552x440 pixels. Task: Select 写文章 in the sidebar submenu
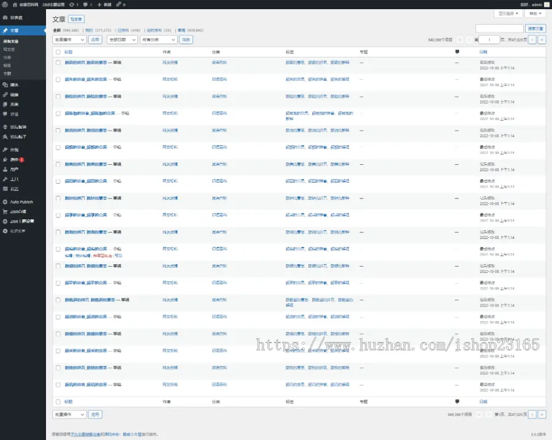(x=9, y=50)
